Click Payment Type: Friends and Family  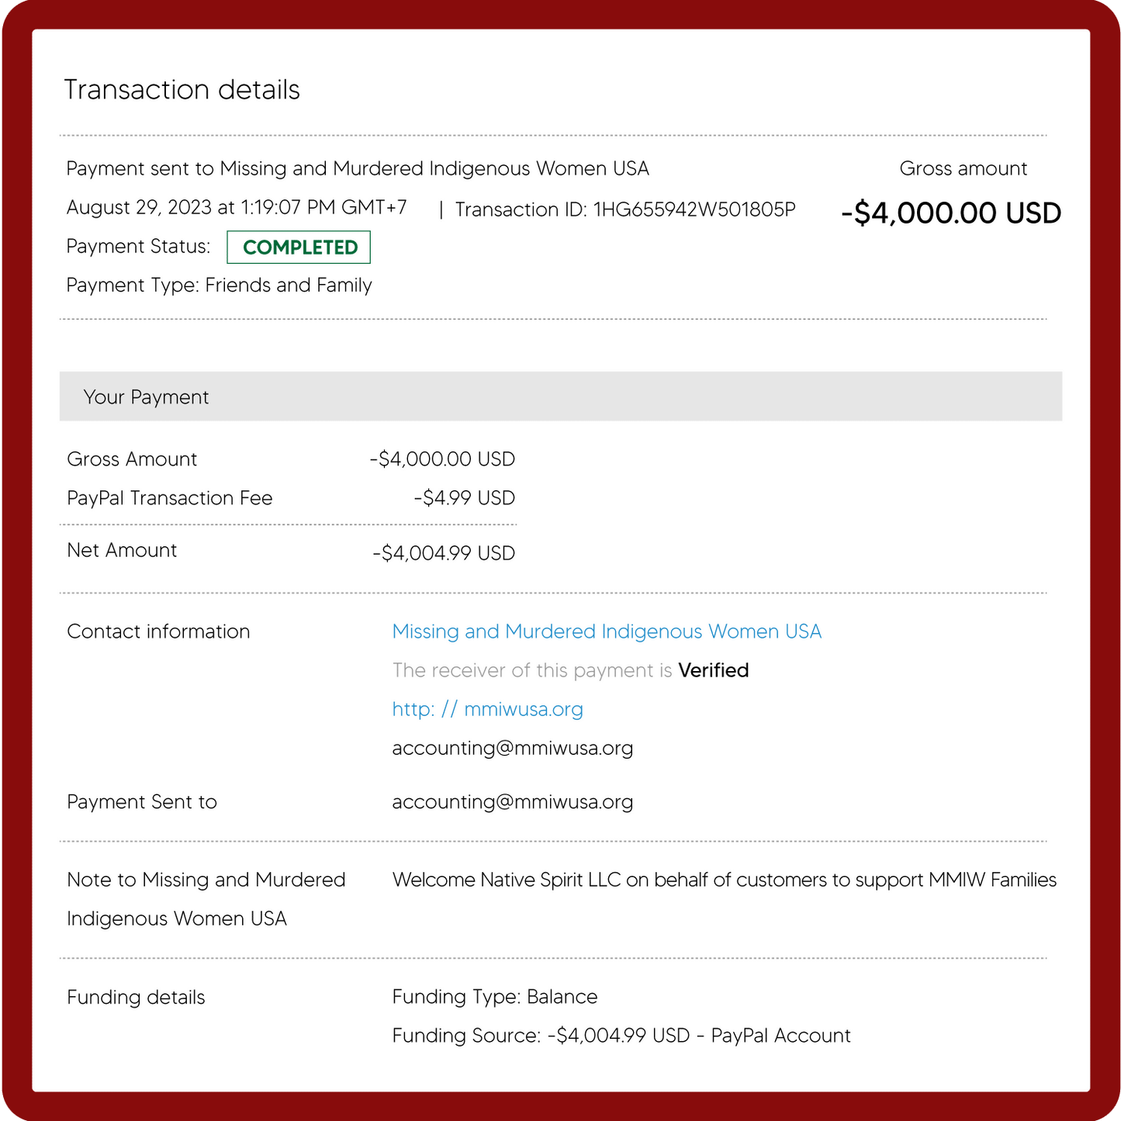click(x=219, y=285)
